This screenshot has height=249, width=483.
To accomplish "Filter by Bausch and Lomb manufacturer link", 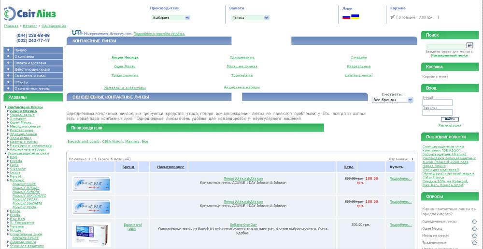I will click(84, 142).
